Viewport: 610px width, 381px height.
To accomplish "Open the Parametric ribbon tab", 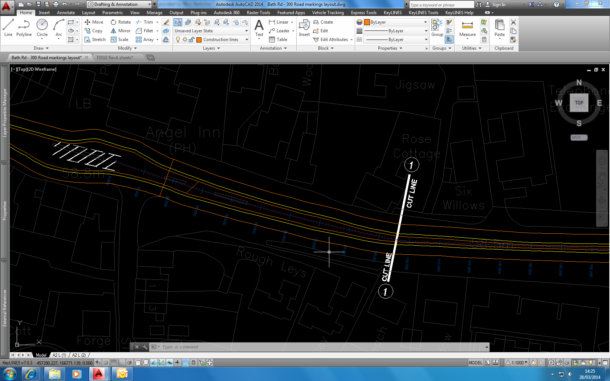I will pos(113,13).
